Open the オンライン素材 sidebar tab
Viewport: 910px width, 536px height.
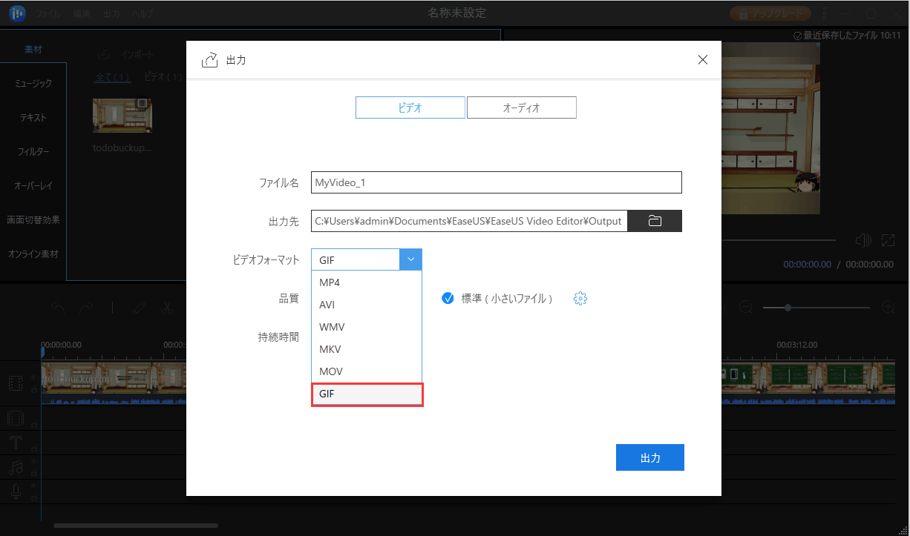[33, 254]
